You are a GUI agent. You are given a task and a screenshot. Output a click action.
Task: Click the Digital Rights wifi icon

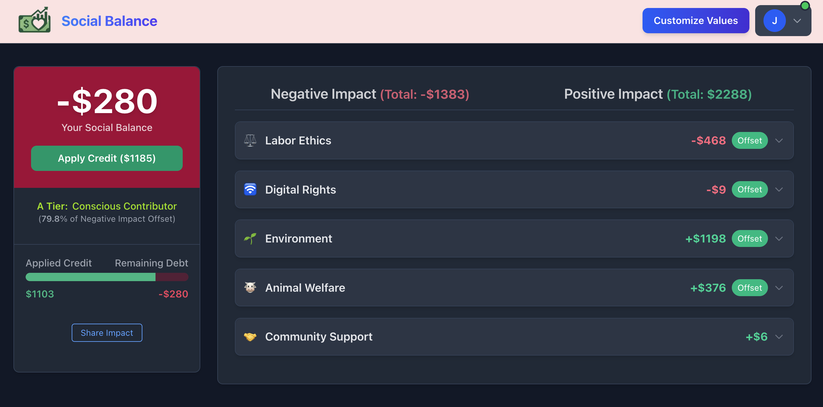click(250, 189)
